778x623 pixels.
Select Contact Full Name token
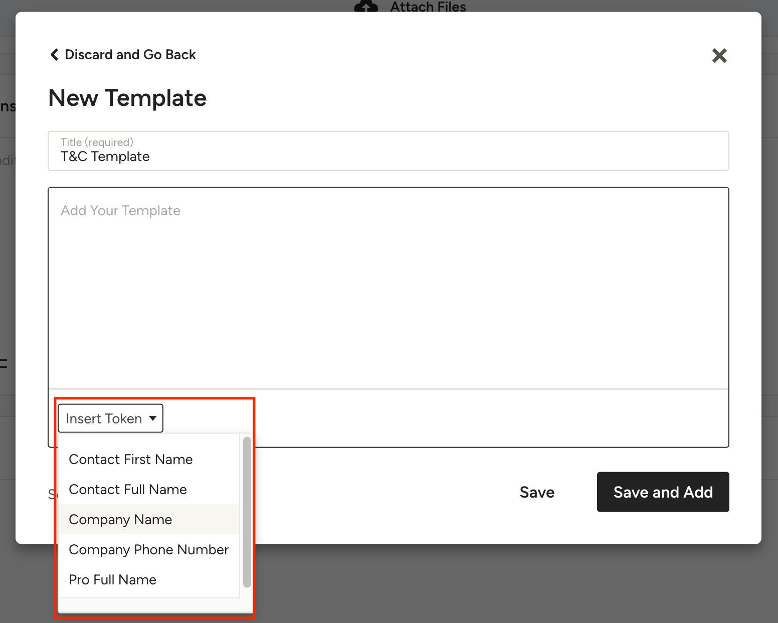pyautogui.click(x=127, y=490)
